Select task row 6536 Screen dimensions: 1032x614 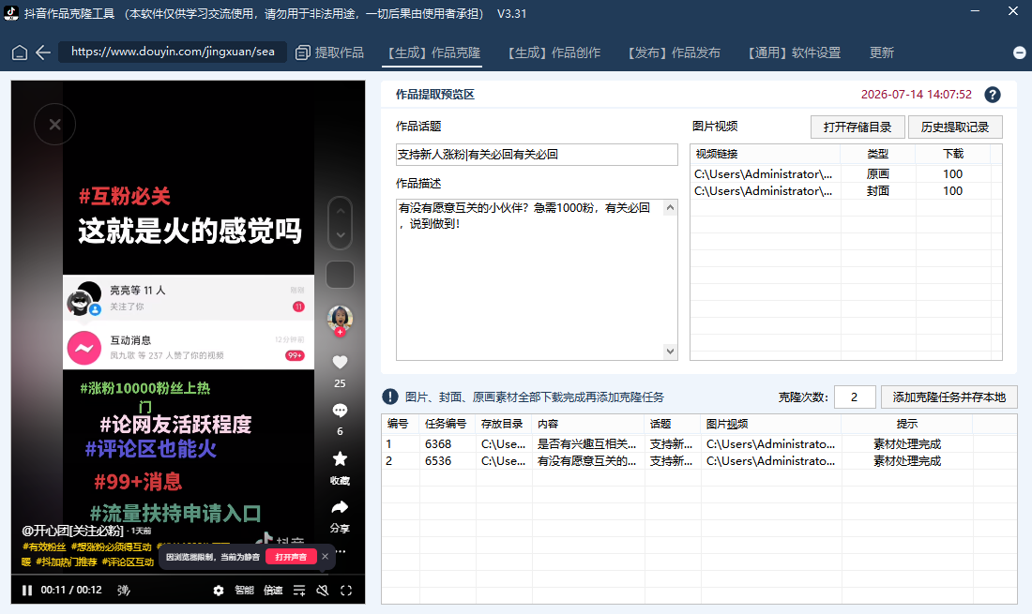point(699,461)
